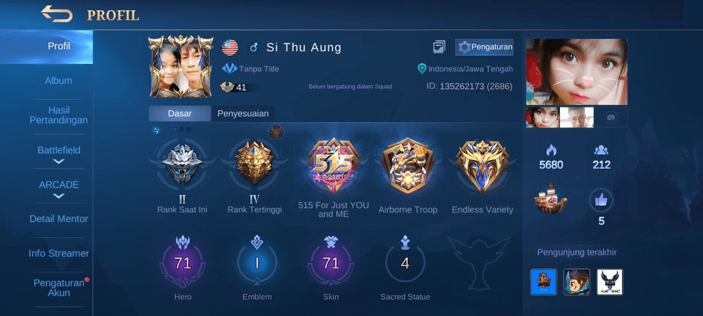Open the Hero count circle

click(182, 263)
